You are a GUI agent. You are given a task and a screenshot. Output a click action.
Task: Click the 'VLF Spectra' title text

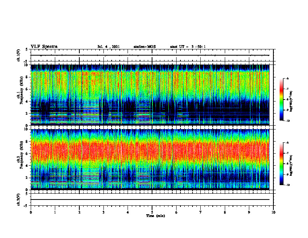[x=44, y=47]
